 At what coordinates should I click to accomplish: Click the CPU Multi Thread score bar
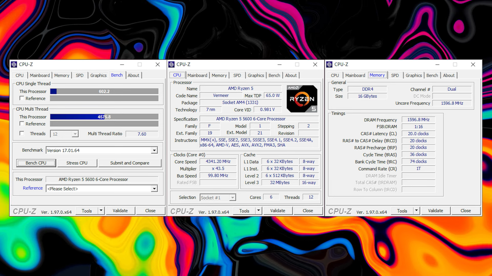coord(104,117)
